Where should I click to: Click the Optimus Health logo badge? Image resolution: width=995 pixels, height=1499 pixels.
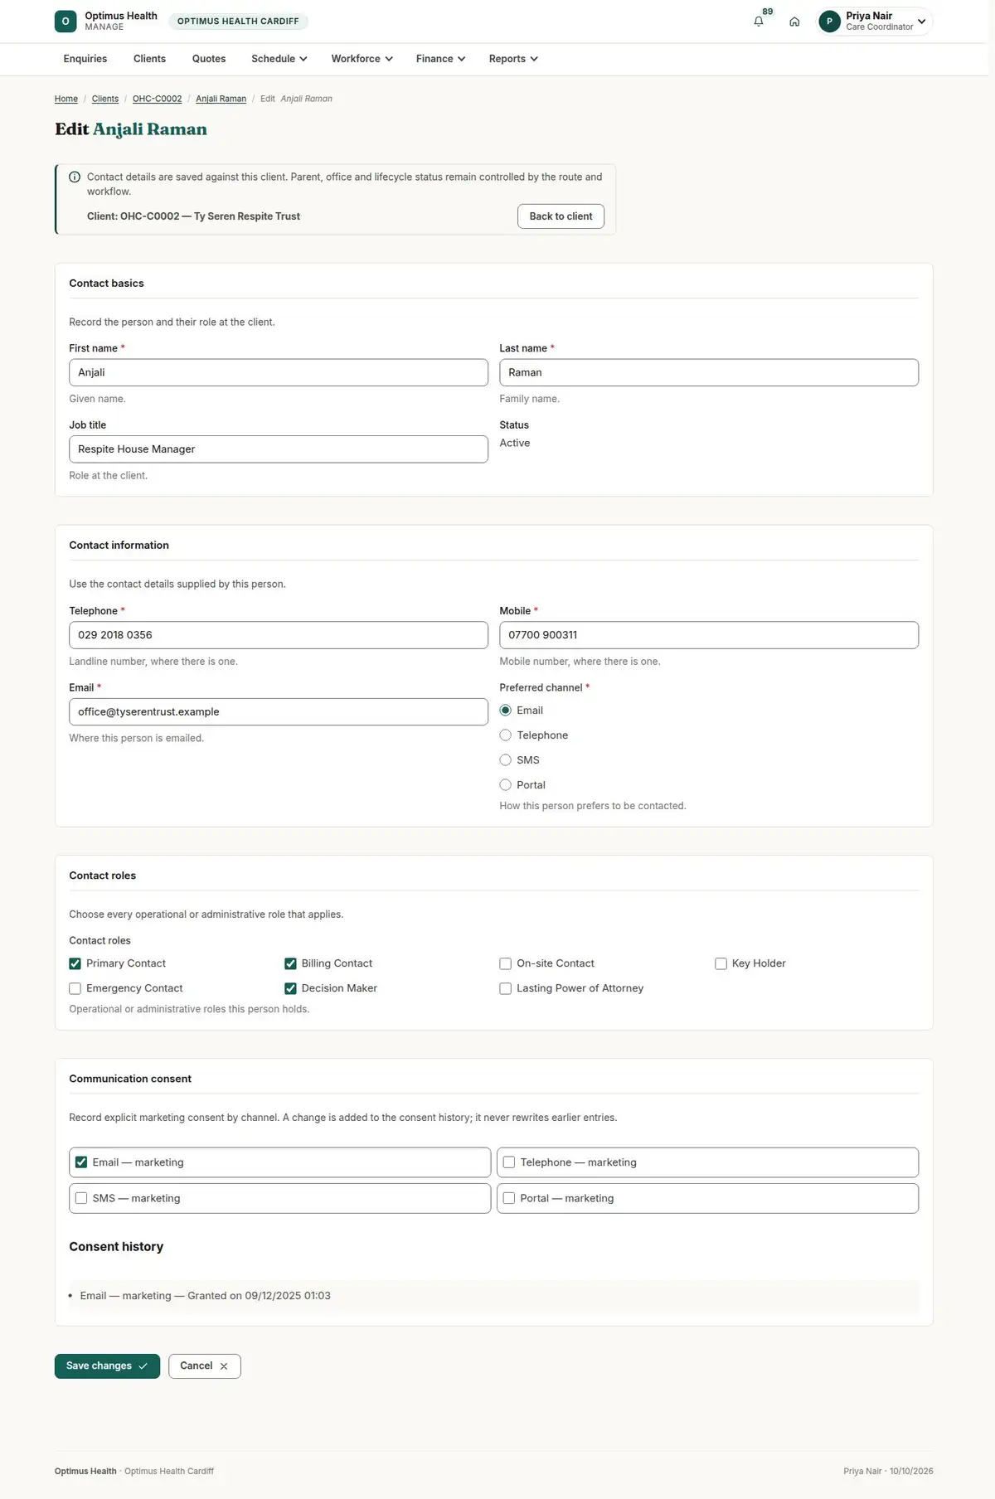[66, 22]
